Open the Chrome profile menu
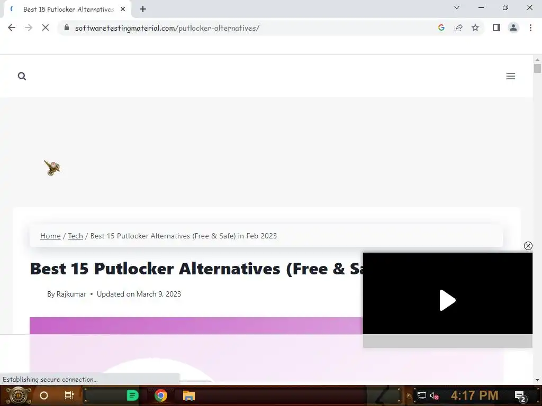The height and width of the screenshot is (406, 542). (x=513, y=27)
